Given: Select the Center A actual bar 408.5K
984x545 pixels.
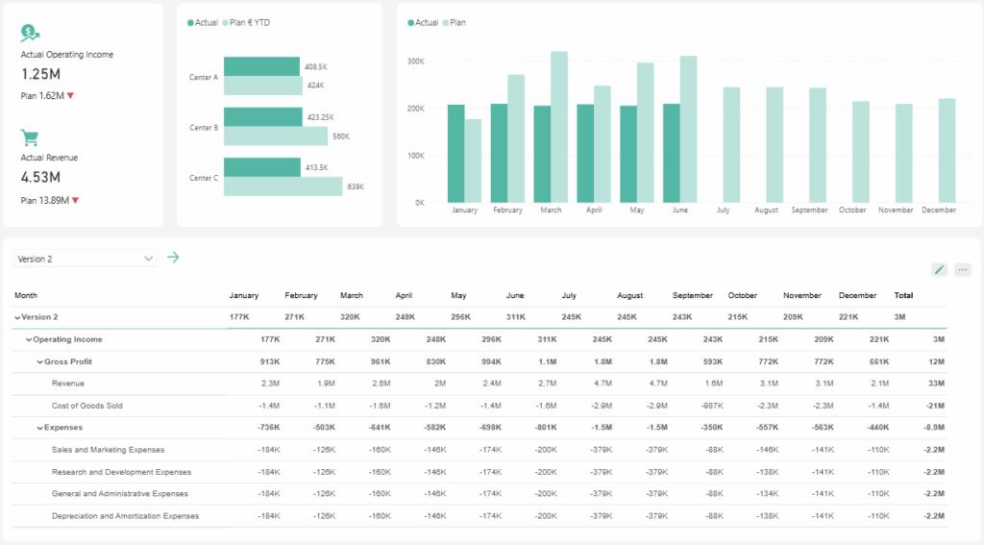Looking at the screenshot, I should pos(261,67).
